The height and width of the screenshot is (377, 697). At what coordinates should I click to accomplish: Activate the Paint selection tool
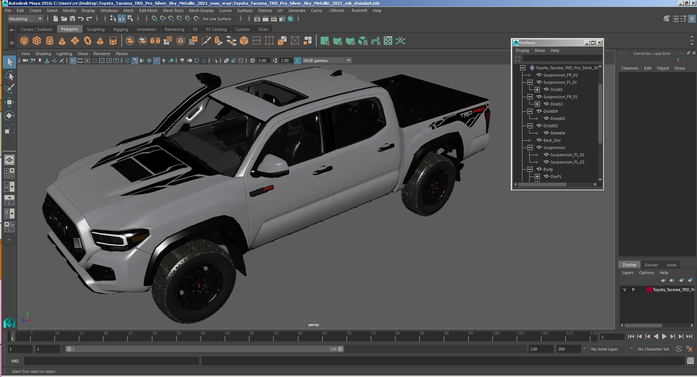9,89
